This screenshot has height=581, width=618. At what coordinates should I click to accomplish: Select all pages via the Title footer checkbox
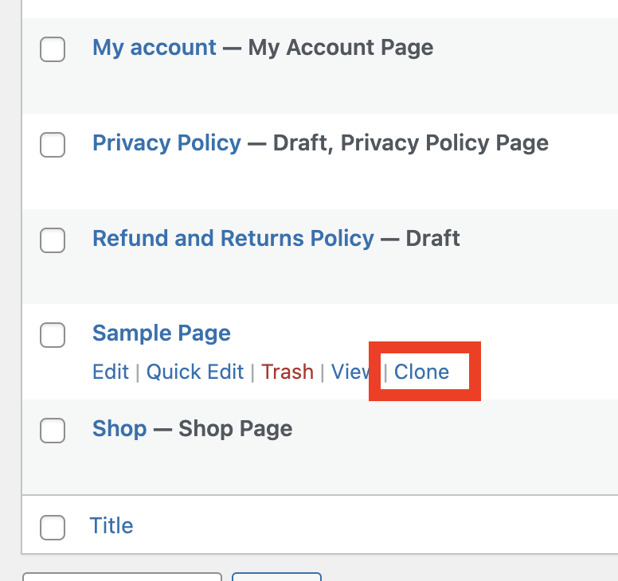tap(53, 527)
